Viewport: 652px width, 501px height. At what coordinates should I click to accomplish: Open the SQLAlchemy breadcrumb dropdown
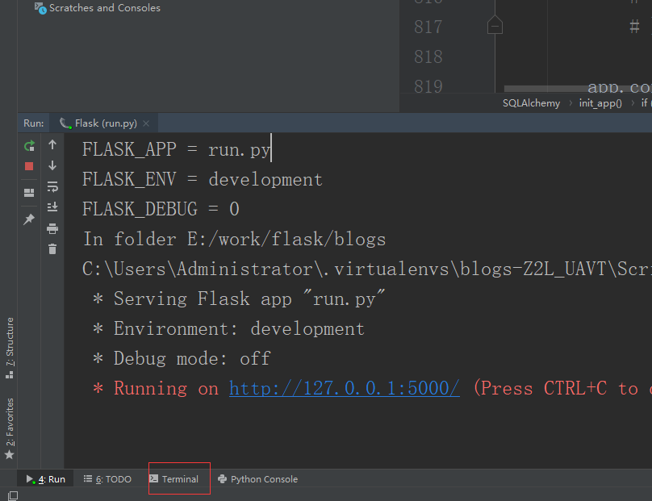click(x=531, y=102)
